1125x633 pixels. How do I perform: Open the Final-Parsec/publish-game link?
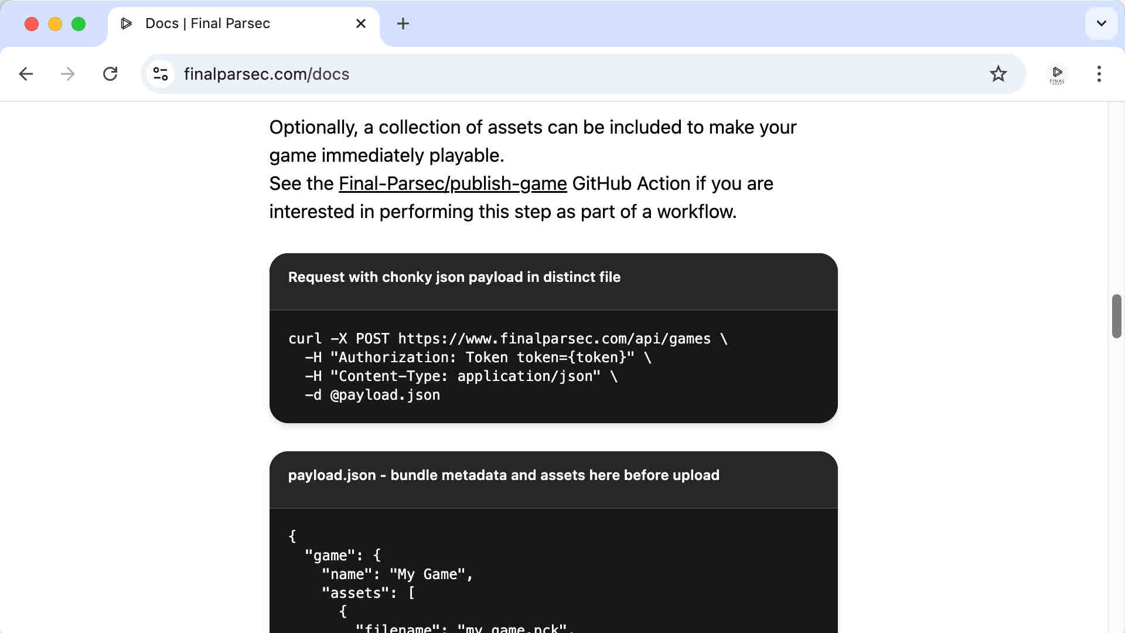tap(452, 183)
